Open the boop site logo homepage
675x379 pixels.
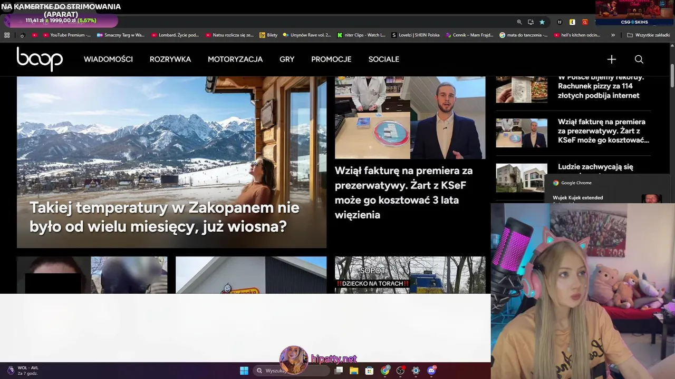tap(40, 59)
